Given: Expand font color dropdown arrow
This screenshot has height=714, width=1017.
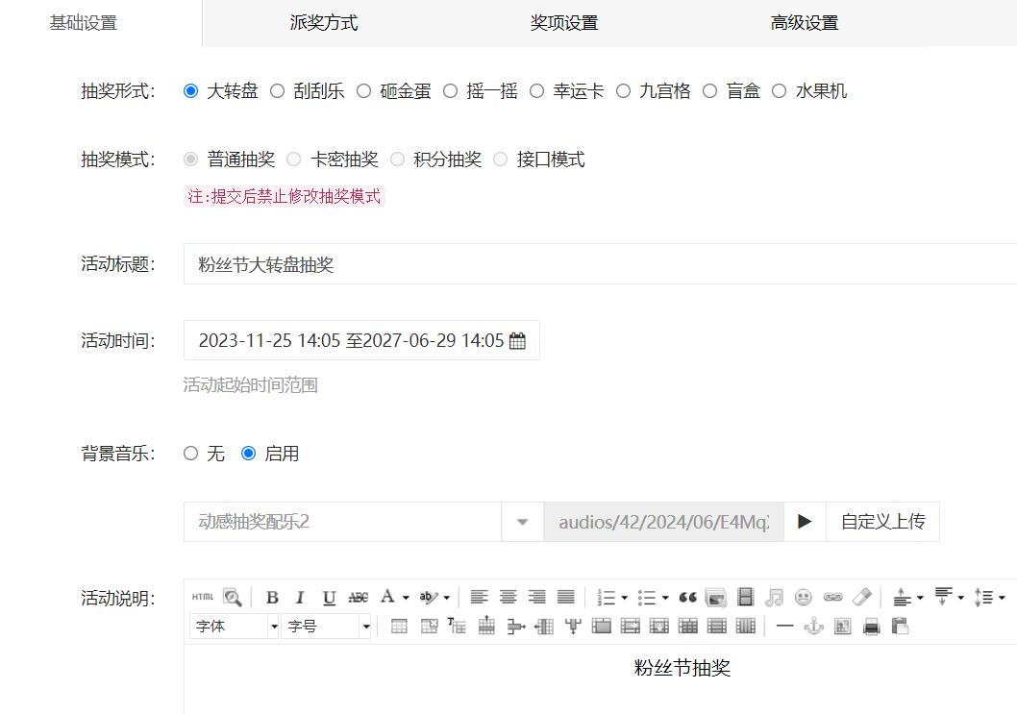Looking at the screenshot, I should [x=406, y=598].
